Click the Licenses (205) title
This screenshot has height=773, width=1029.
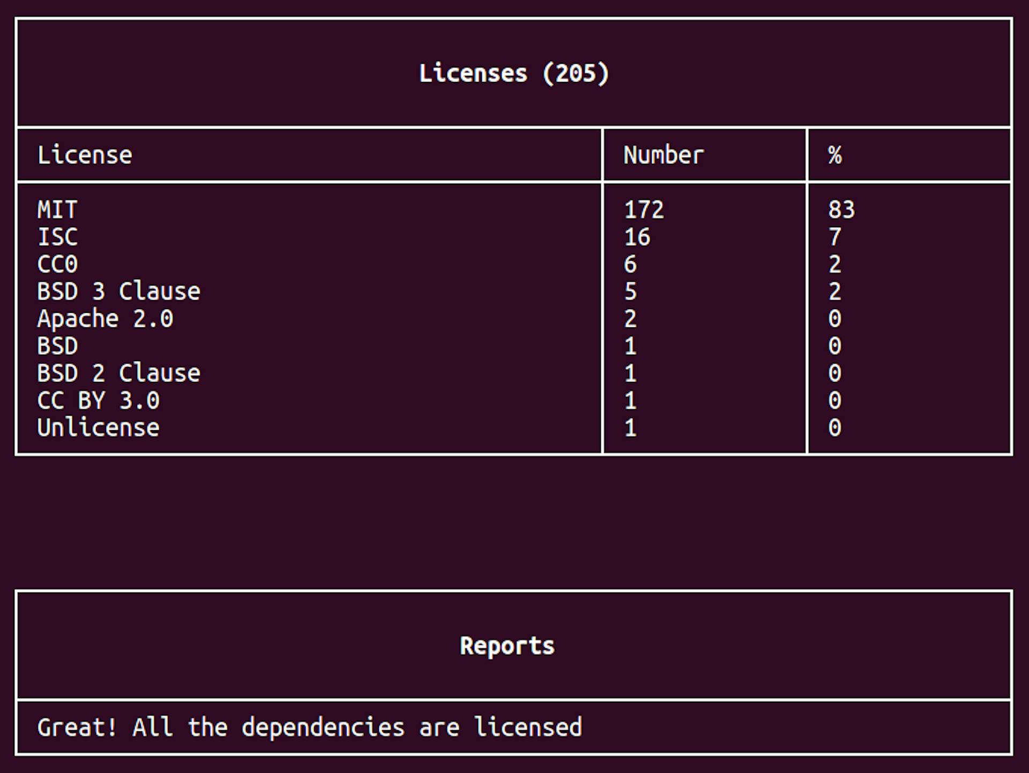click(513, 73)
